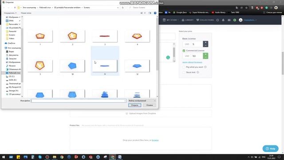
Task: Select the orange pentagon thumbnail named 5
Action: 40,66
